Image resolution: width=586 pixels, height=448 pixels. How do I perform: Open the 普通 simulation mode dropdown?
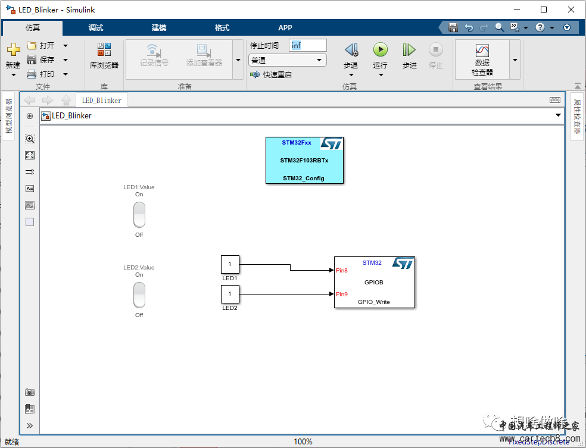(287, 60)
